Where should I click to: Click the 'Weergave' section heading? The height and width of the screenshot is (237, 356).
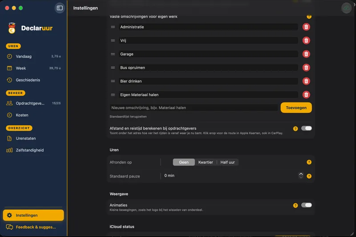(x=119, y=194)
